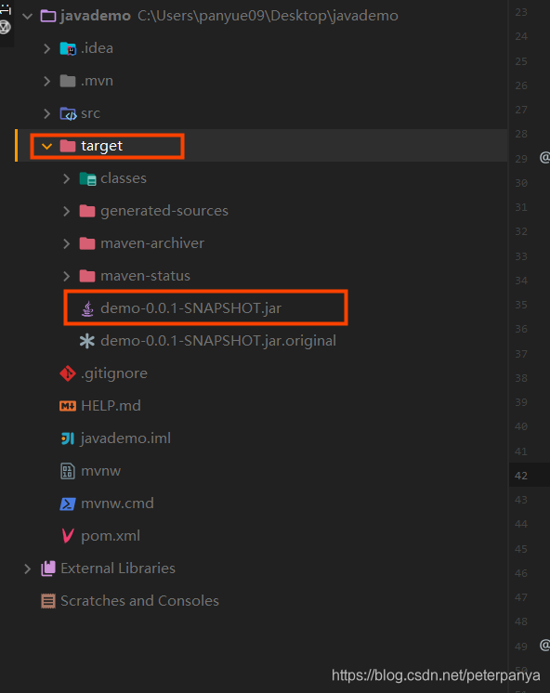Select the mvnw file name

click(x=101, y=471)
